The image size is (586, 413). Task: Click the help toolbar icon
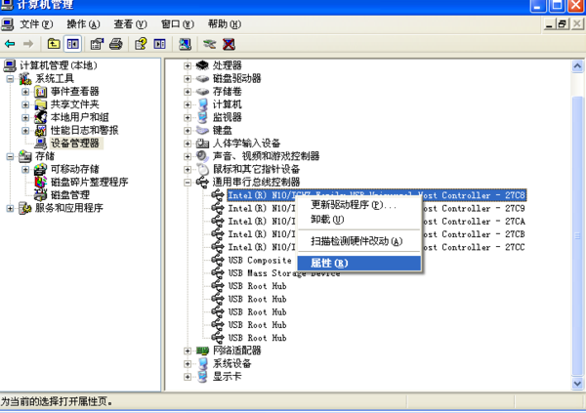(x=141, y=44)
